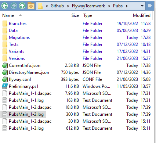The height and width of the screenshot is (143, 156).
Task: Select the Variants folder icon
Action: 5,51
